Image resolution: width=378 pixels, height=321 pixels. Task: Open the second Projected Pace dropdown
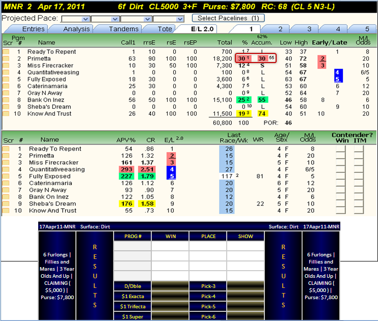click(105, 19)
